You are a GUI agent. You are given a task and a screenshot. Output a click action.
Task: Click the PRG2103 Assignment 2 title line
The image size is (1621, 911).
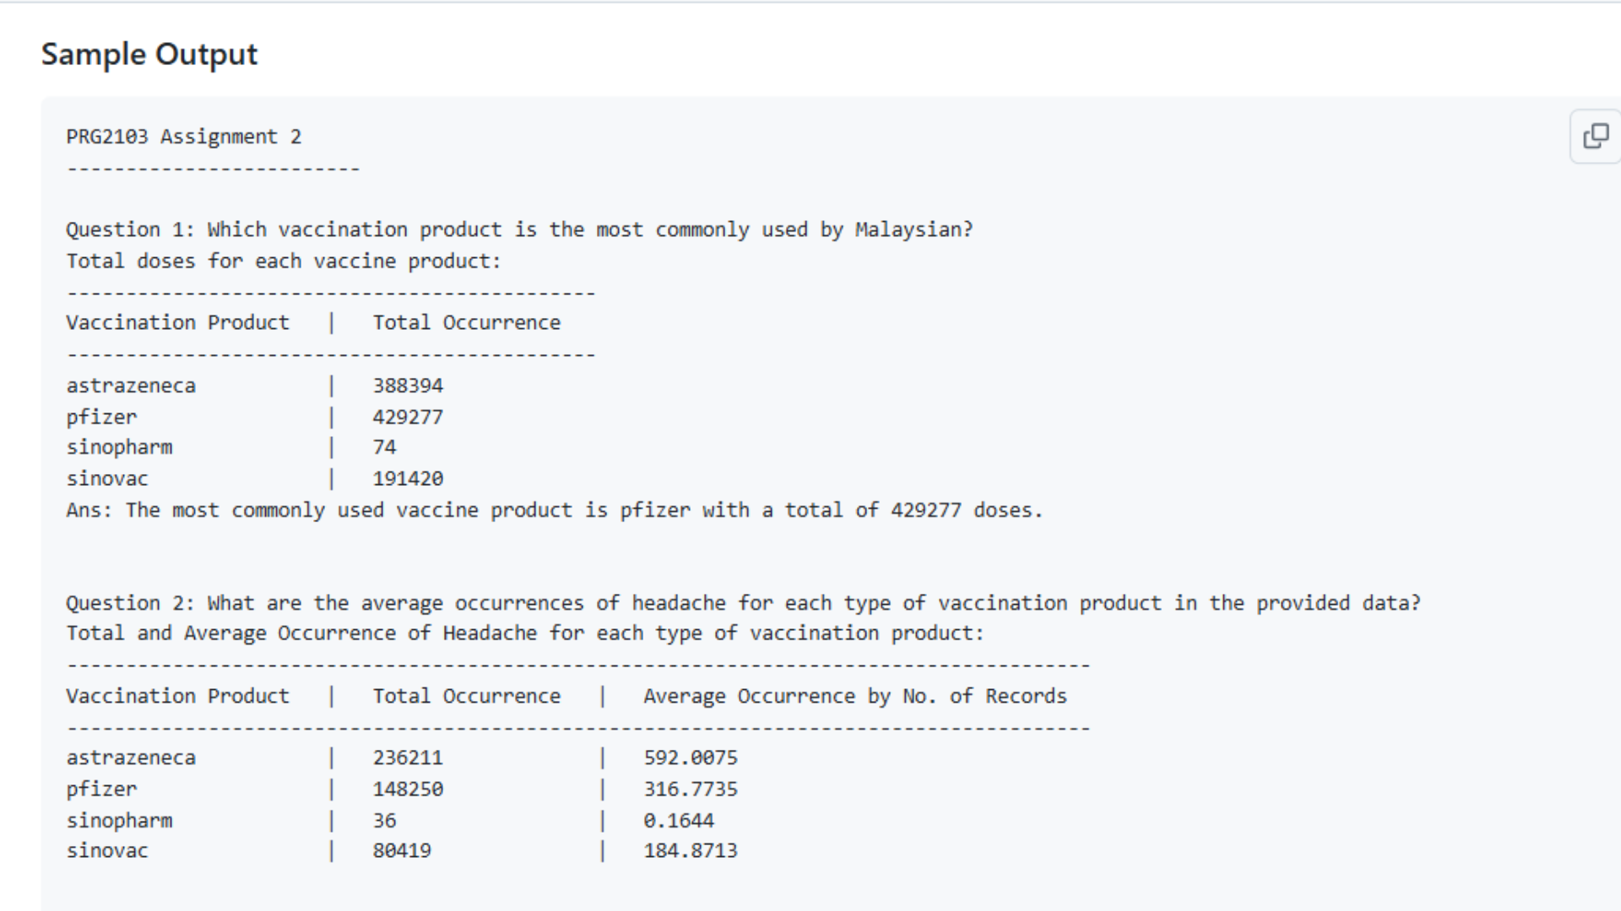click(x=183, y=137)
